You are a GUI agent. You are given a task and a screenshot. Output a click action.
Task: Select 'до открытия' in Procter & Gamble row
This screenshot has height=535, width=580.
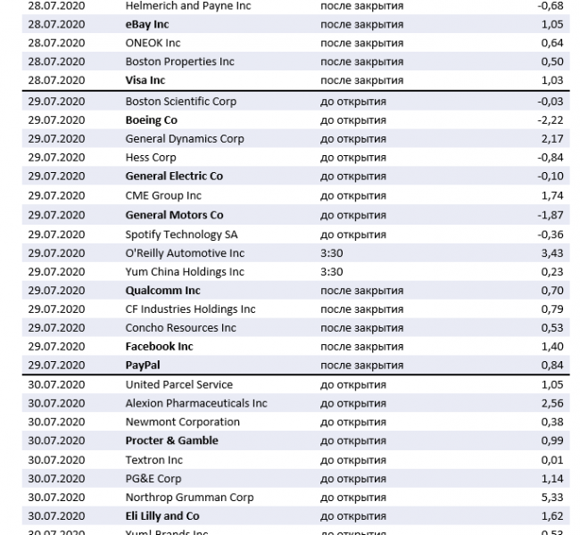click(x=353, y=440)
